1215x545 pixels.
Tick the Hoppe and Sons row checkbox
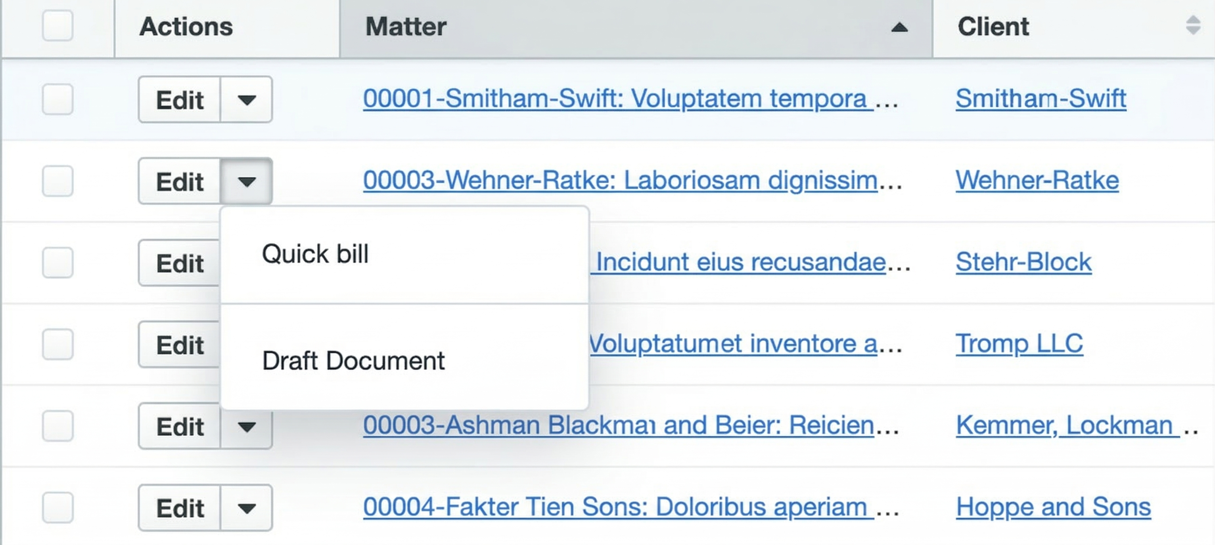[57, 507]
